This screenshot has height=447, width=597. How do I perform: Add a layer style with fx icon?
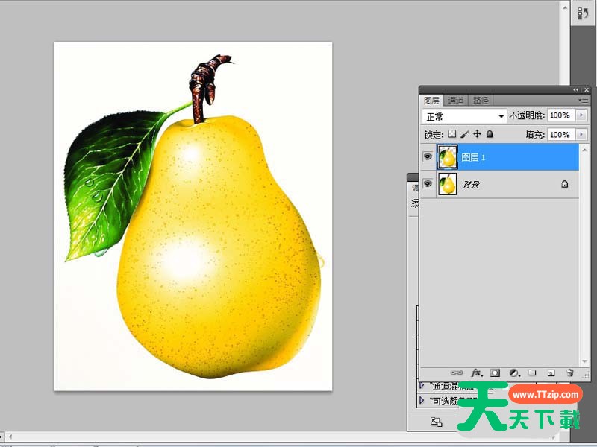click(475, 372)
